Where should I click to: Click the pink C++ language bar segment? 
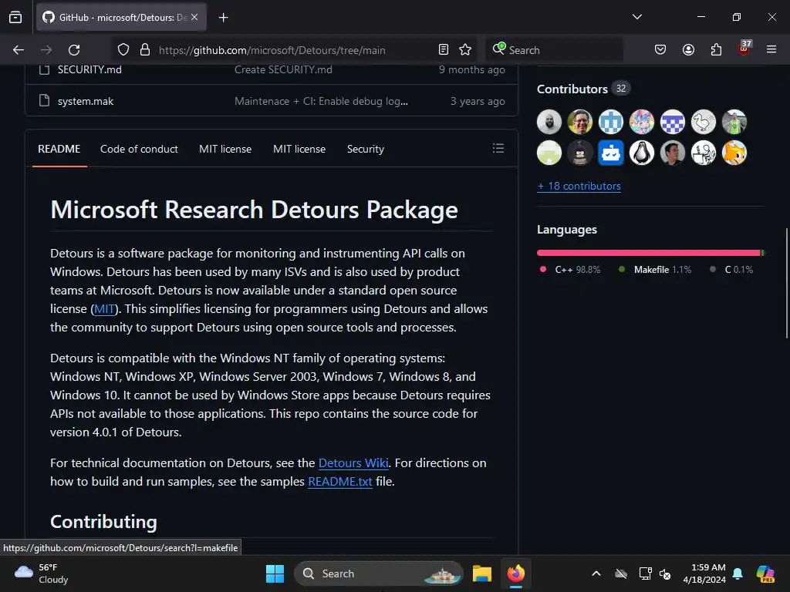(648, 253)
